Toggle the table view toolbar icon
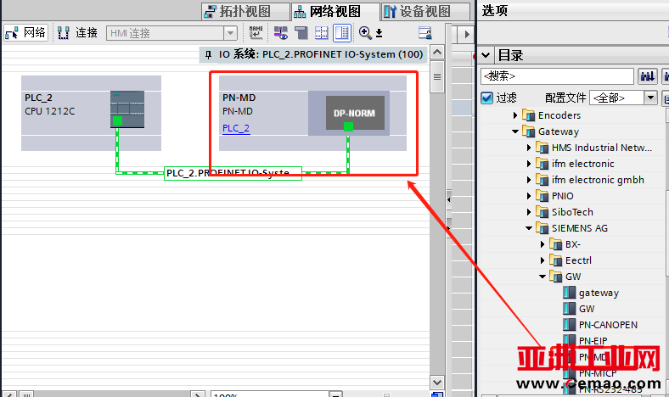The width and height of the screenshot is (669, 397). click(x=342, y=33)
